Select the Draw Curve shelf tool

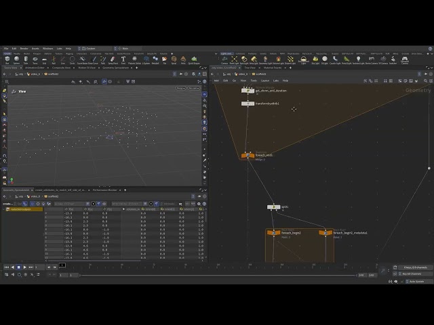click(93, 60)
